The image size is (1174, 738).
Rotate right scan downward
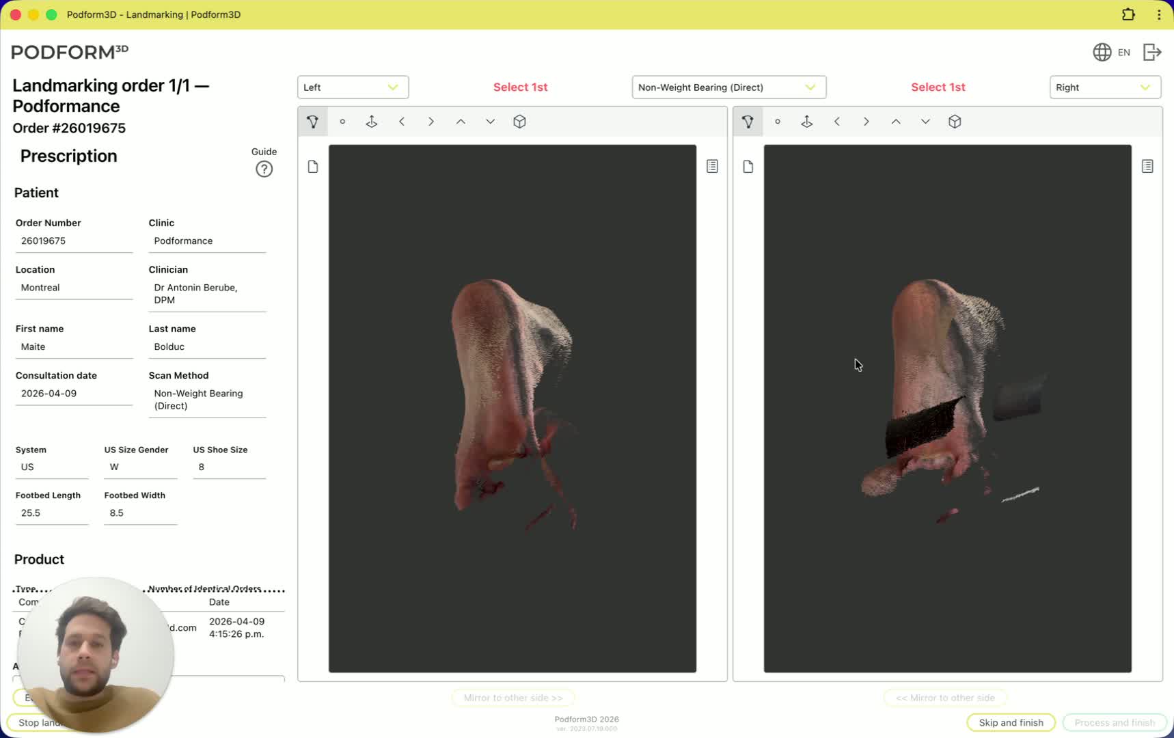point(925,122)
